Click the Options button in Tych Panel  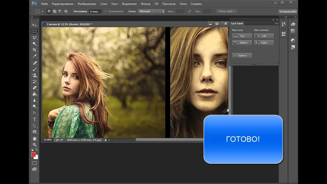242,55
